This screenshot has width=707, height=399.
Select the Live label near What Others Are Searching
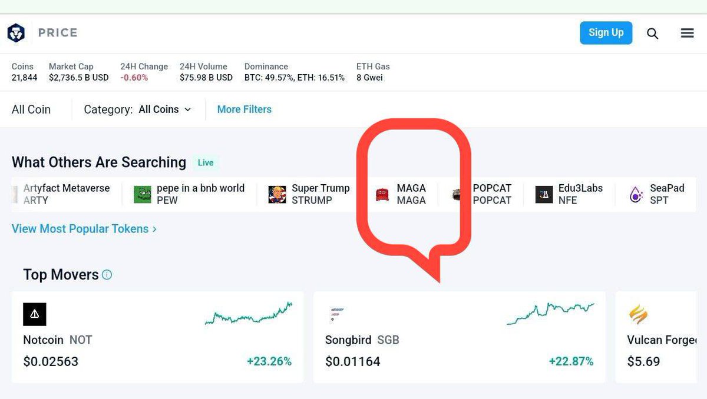pos(206,162)
